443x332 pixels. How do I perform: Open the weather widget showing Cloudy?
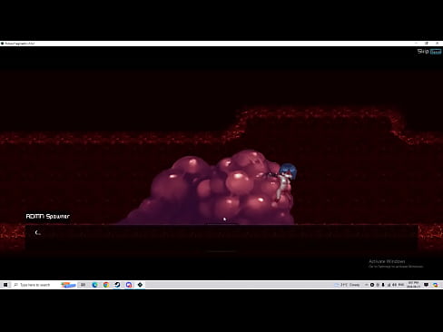(x=347, y=285)
